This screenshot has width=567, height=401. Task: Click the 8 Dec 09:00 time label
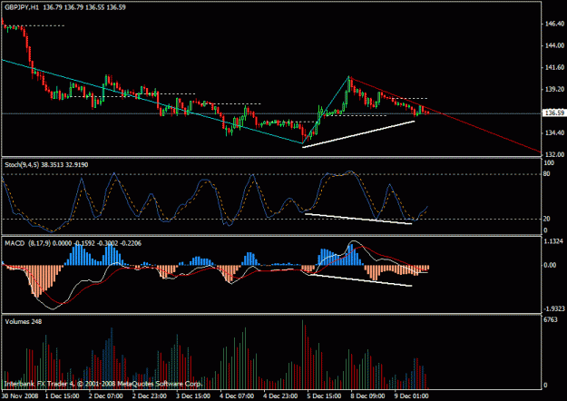click(x=368, y=396)
